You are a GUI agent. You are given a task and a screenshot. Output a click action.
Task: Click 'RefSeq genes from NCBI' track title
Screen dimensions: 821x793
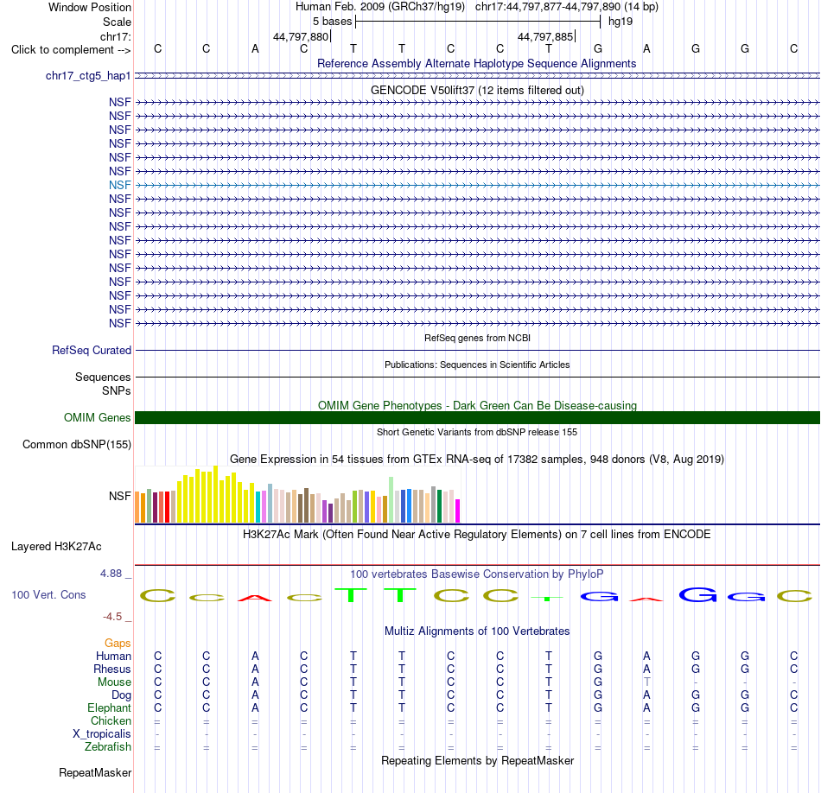point(477,338)
